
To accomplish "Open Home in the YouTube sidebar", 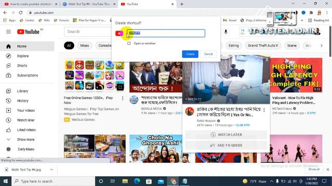I will pos(27,46).
